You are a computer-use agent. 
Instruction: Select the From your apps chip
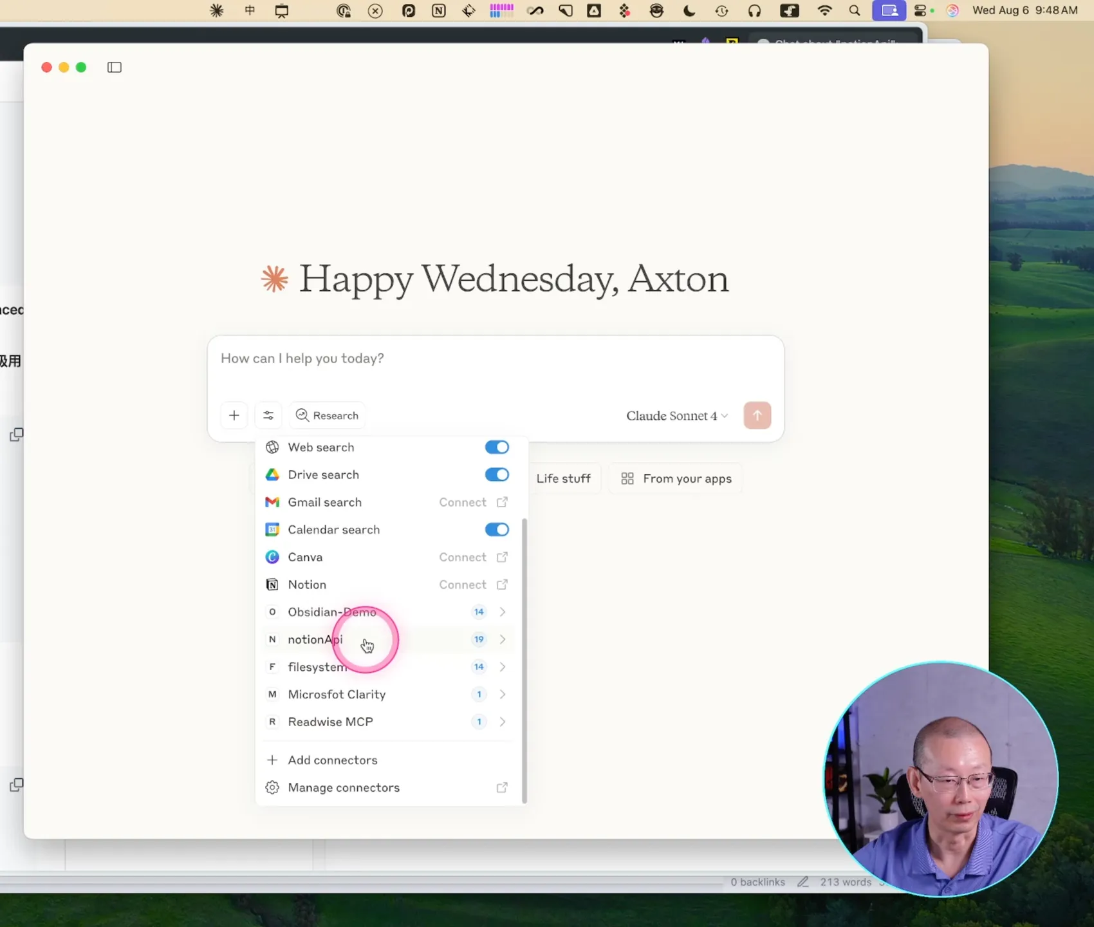676,478
